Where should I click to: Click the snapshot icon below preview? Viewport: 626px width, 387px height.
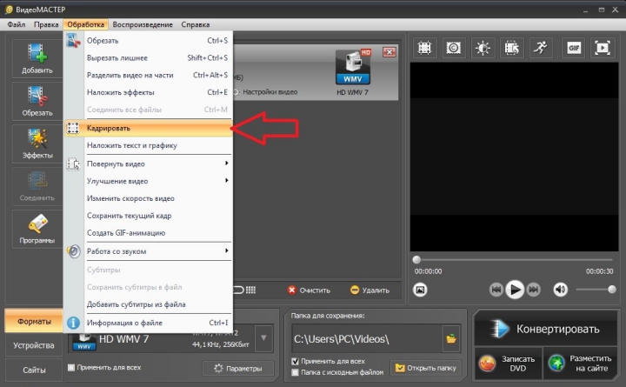[x=420, y=289]
